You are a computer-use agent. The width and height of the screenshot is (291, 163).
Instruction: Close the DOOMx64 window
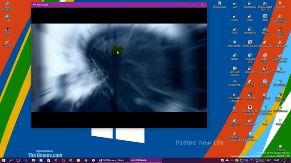[202, 5]
